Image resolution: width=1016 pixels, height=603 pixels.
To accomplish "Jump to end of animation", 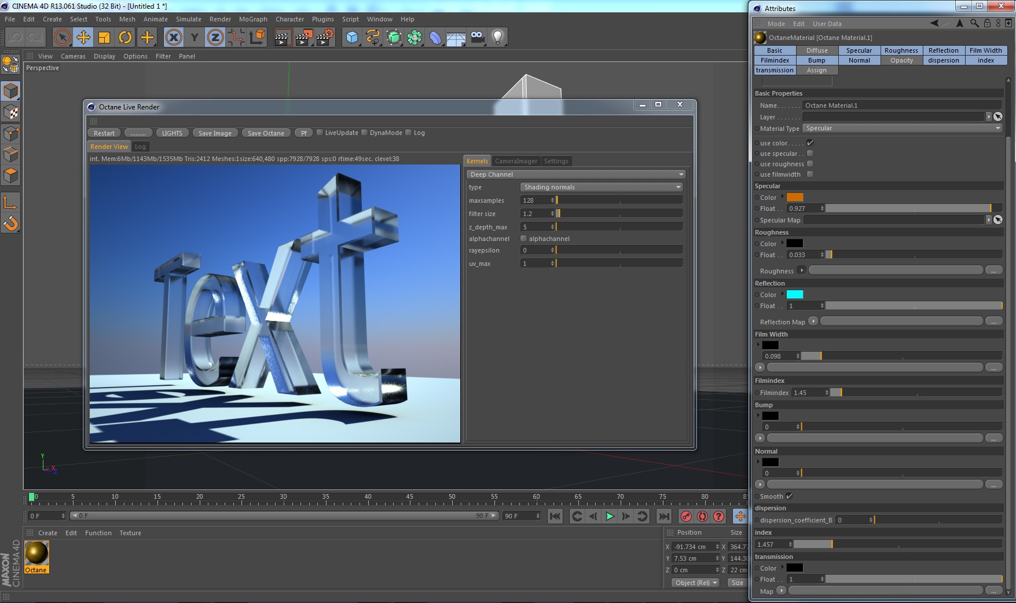I will 664,516.
